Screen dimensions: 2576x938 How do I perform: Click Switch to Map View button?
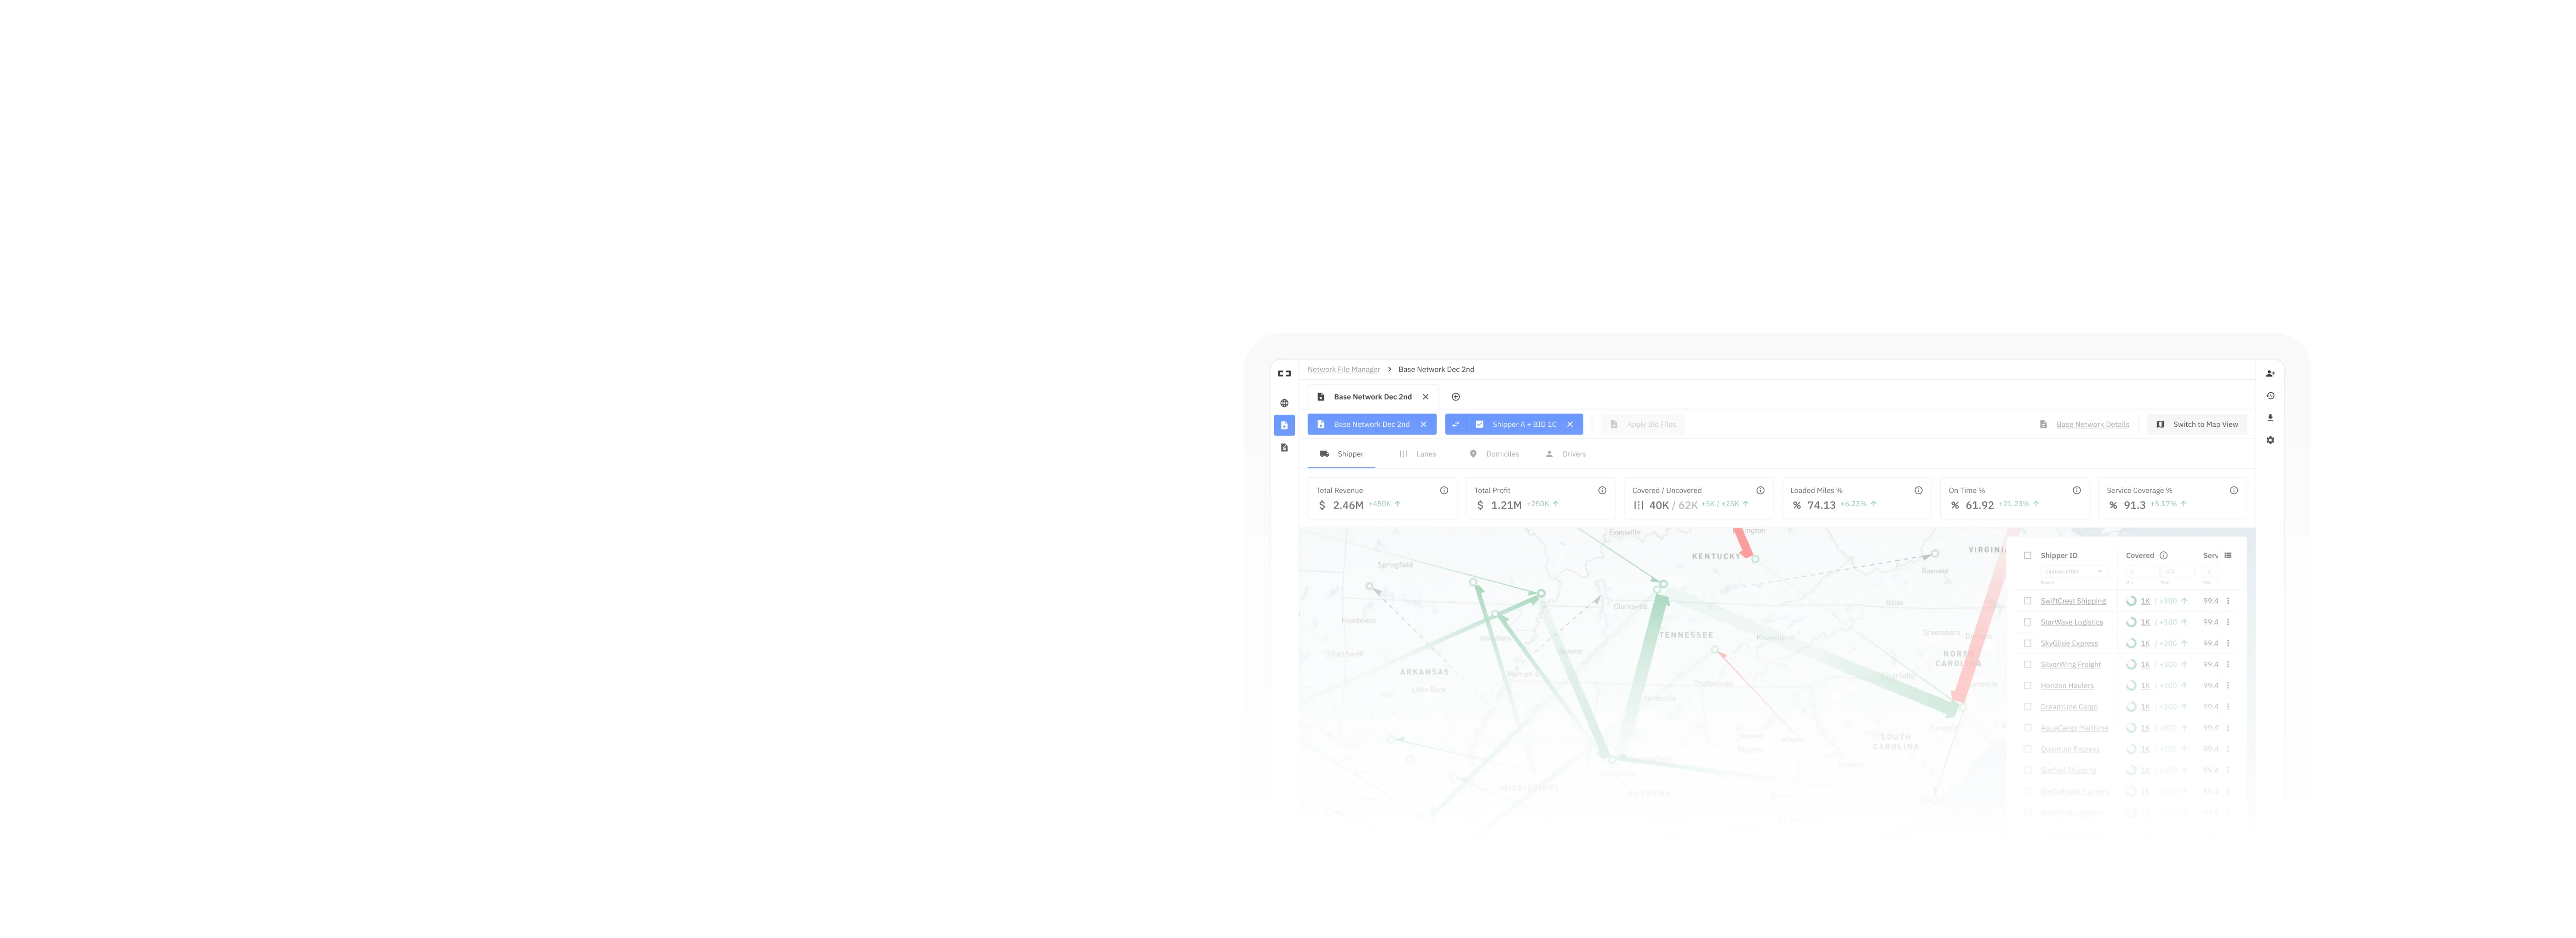(x=2197, y=424)
